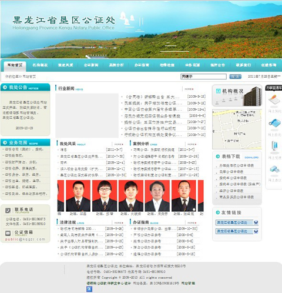Screen dimensions: 282x293
Task: Expand the first 友情链接 dropdown
Action: point(256,222)
